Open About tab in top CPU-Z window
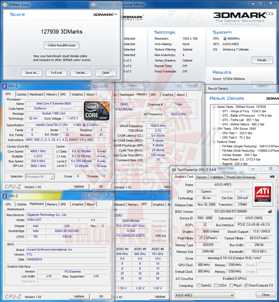 click(x=90, y=94)
